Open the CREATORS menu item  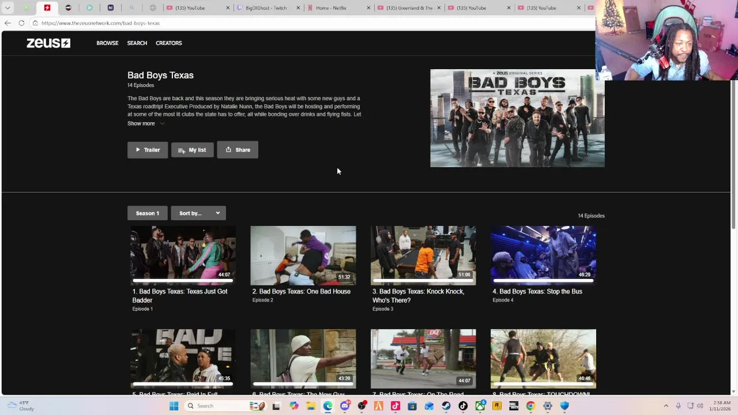(169, 43)
